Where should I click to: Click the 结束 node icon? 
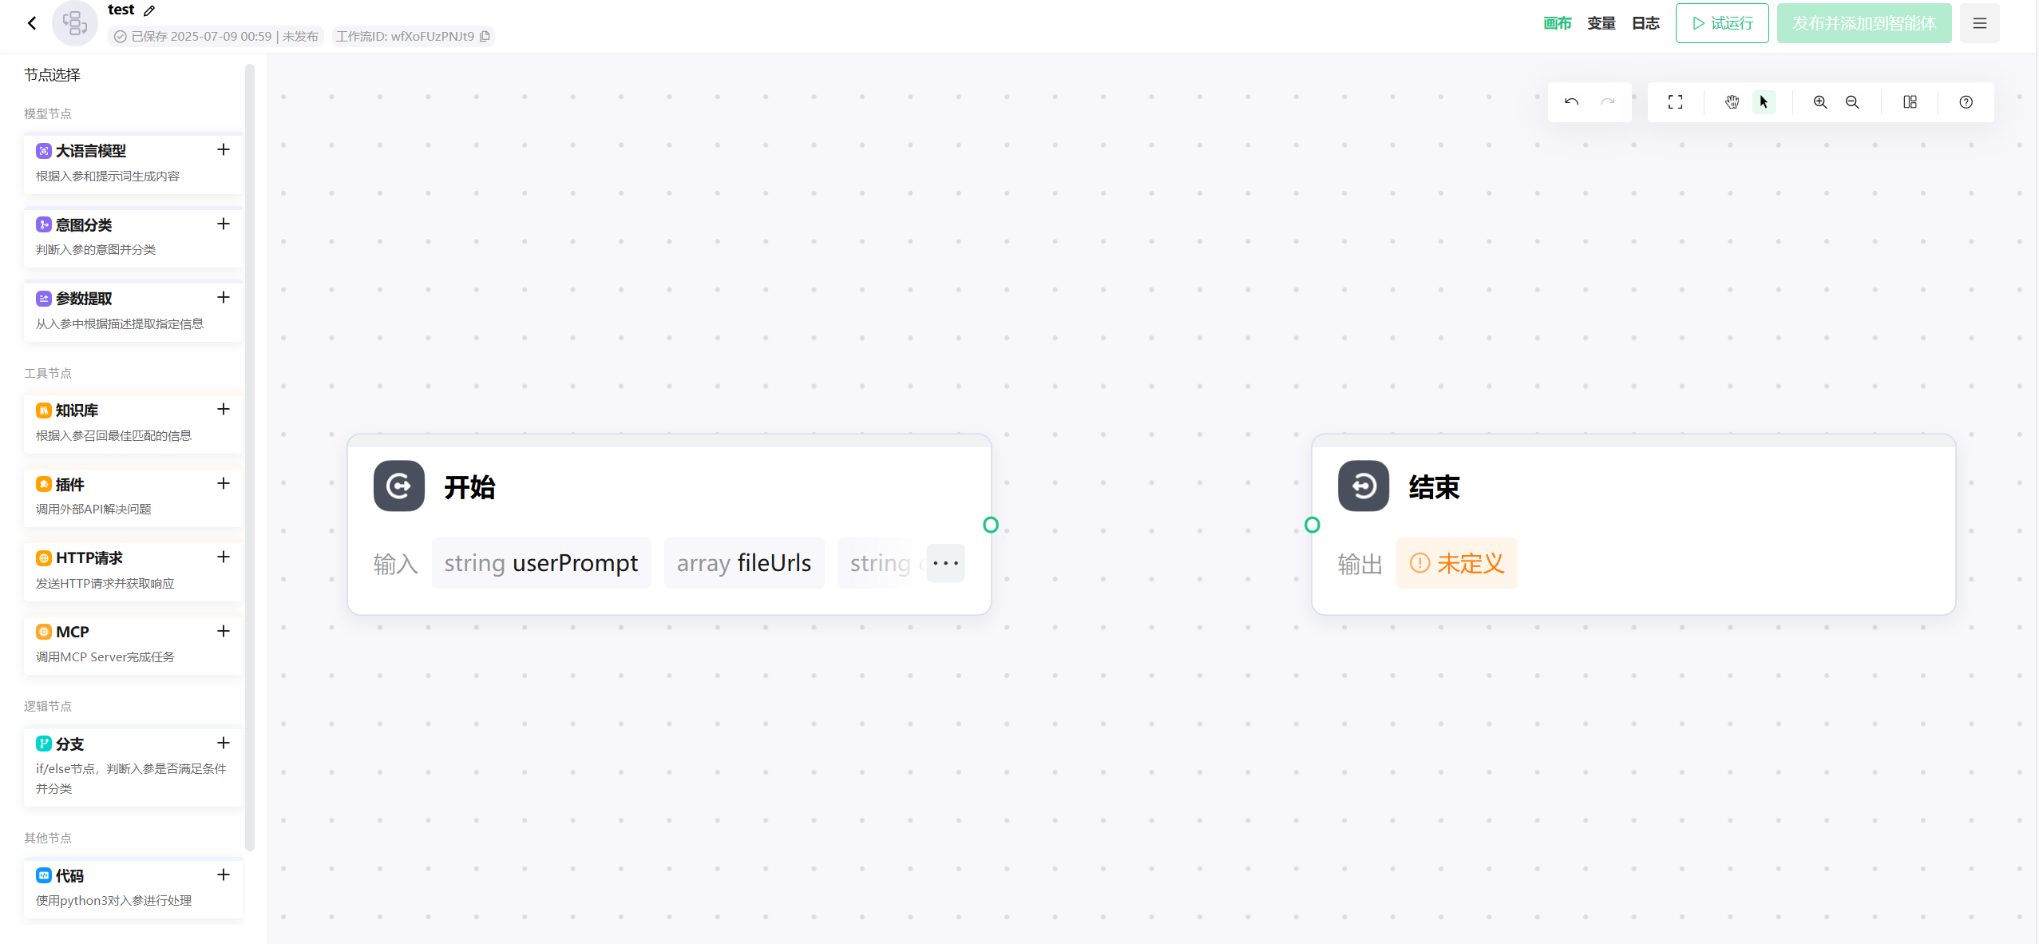pyautogui.click(x=1364, y=486)
